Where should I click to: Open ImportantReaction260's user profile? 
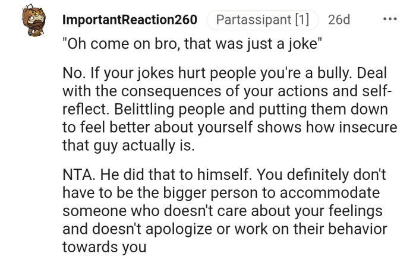[x=130, y=20]
